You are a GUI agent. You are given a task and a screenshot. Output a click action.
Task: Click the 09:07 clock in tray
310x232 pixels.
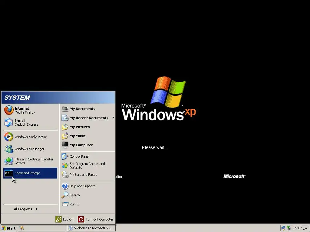pyautogui.click(x=298, y=228)
